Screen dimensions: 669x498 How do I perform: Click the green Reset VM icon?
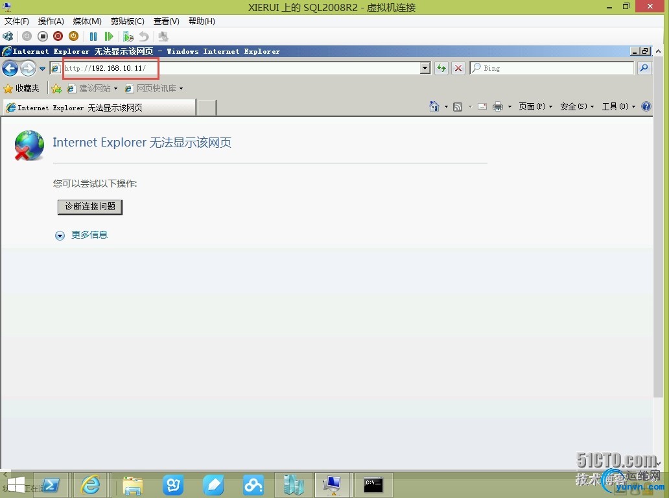tap(109, 36)
